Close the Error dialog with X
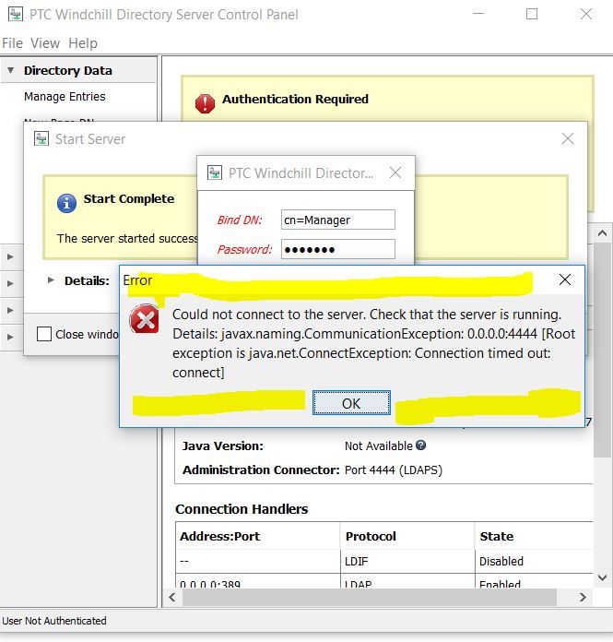Viewport: 613px width, 642px height. (x=565, y=280)
